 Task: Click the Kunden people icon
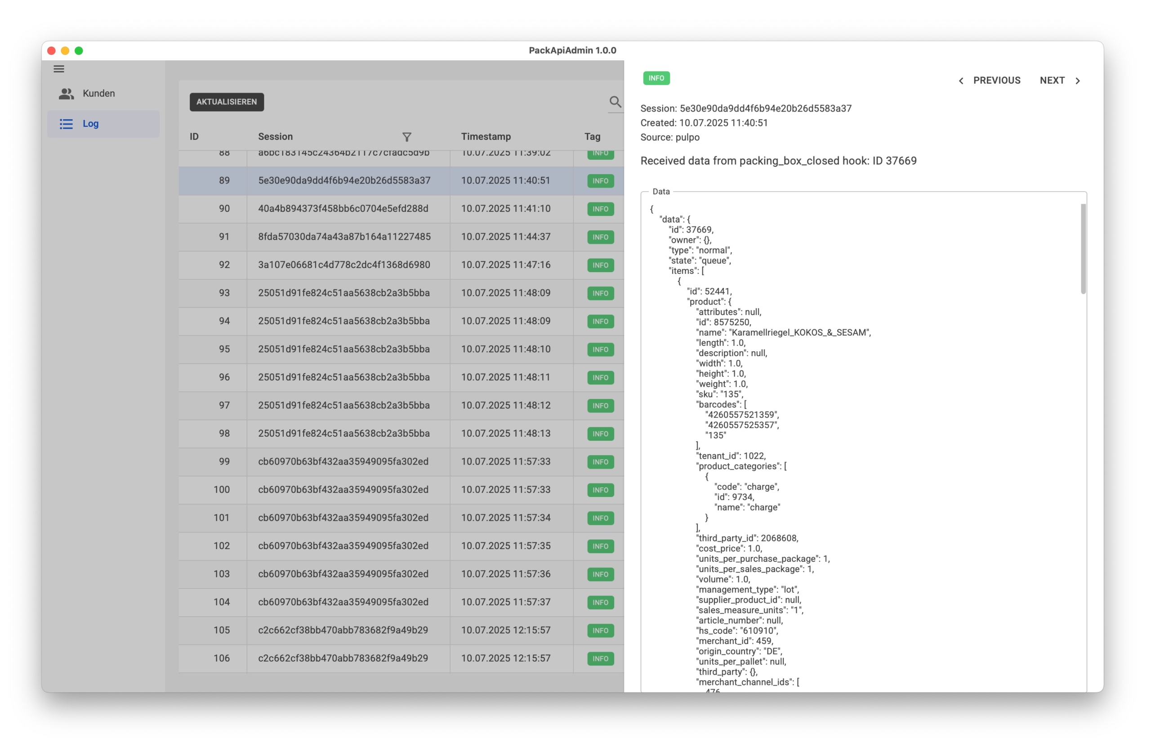point(66,94)
